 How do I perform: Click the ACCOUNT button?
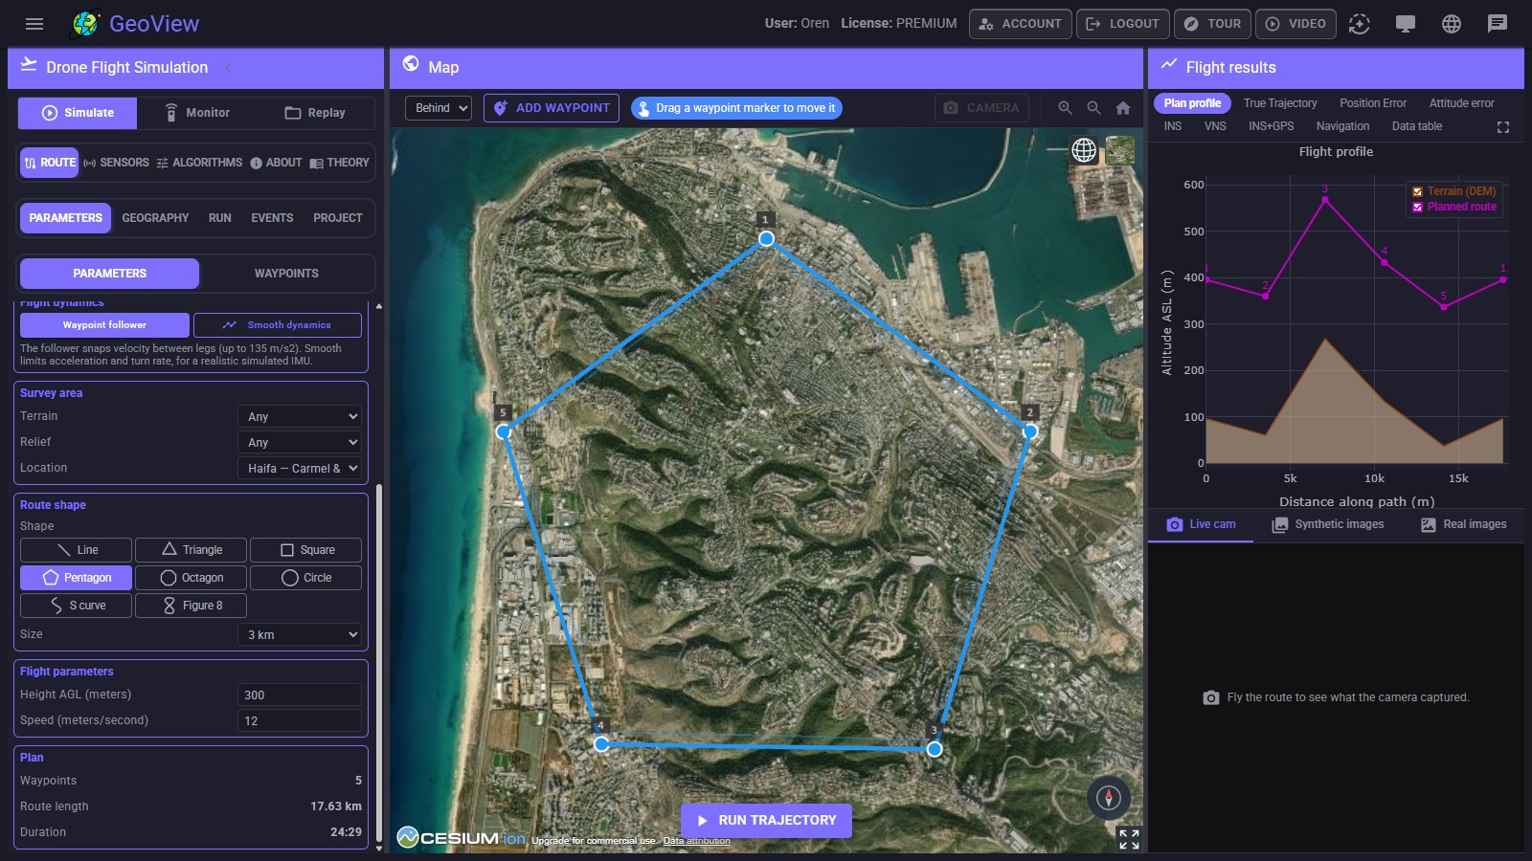1020,24
